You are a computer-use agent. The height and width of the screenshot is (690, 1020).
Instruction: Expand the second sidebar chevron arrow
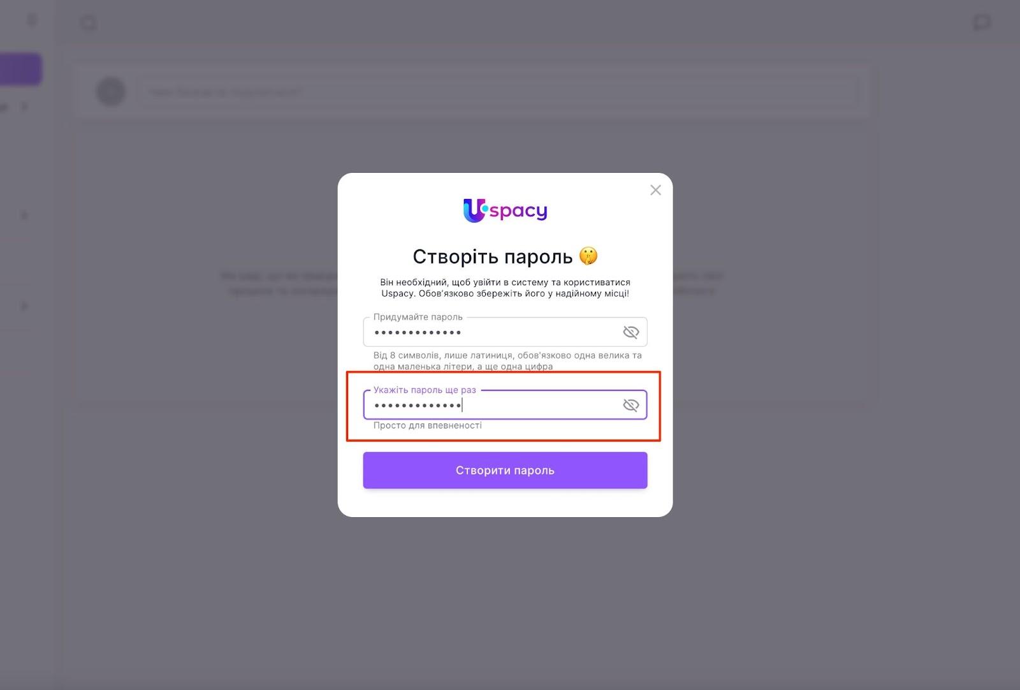(x=24, y=216)
